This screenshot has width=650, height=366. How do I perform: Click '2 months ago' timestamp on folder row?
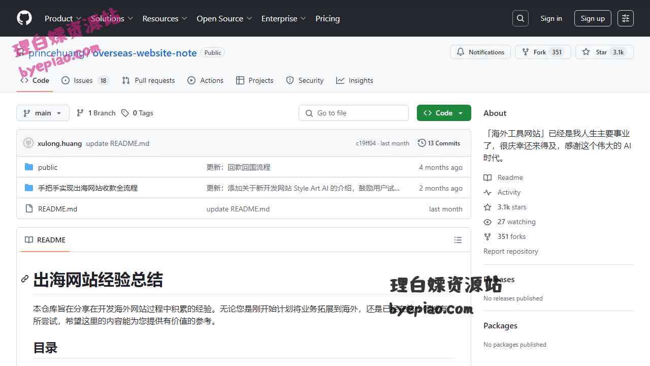pos(441,188)
